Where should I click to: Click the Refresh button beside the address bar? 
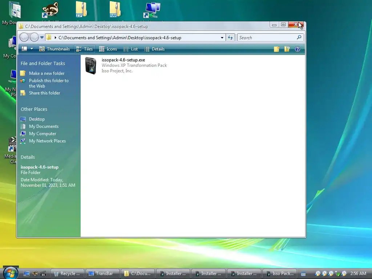230,38
